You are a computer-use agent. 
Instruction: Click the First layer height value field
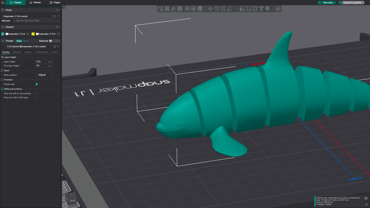click(44, 66)
